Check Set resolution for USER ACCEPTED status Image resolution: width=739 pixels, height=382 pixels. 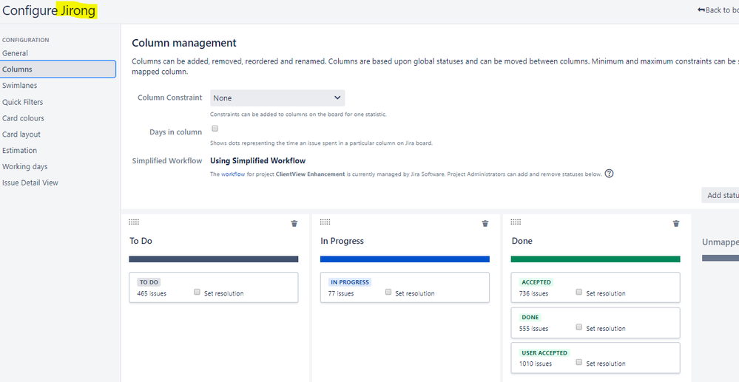(578, 362)
